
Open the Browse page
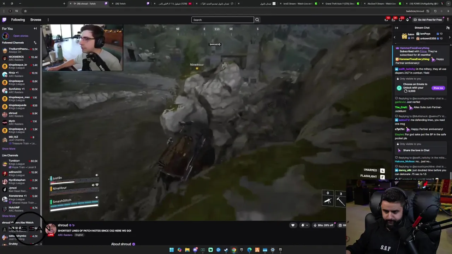click(36, 20)
